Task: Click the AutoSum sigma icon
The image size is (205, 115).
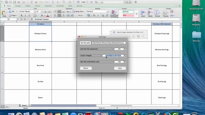Action: click(53, 2)
